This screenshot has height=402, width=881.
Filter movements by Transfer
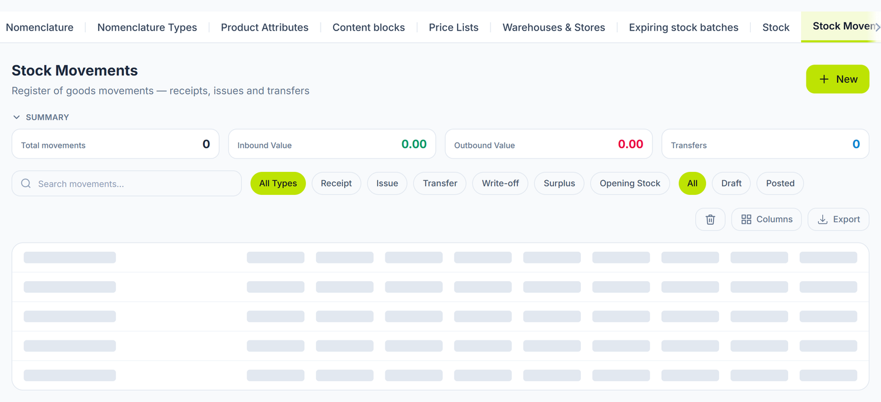440,184
